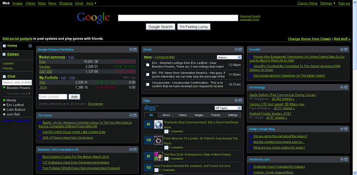Minimize the Oddly Enough Blog gadget
The width and height of the screenshot is (357, 175).
(346, 129)
